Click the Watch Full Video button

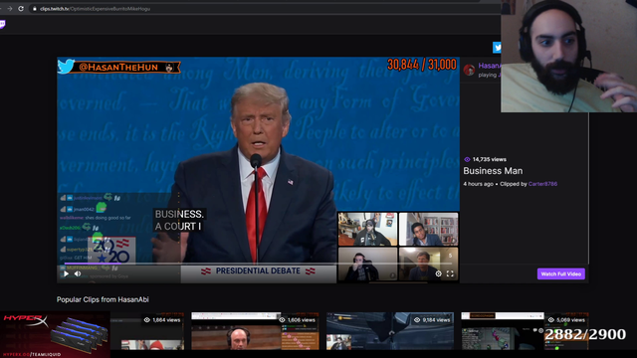(x=561, y=274)
